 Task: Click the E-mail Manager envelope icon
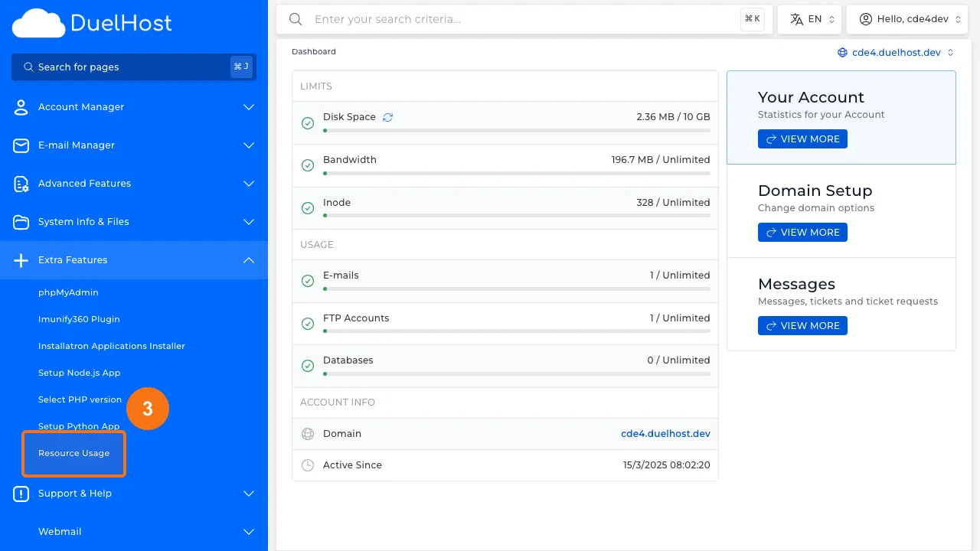pyautogui.click(x=21, y=145)
